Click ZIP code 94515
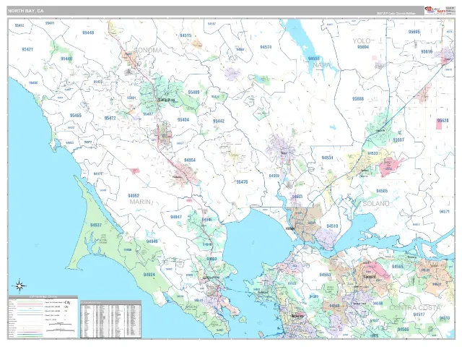 pyautogui.click(x=186, y=35)
